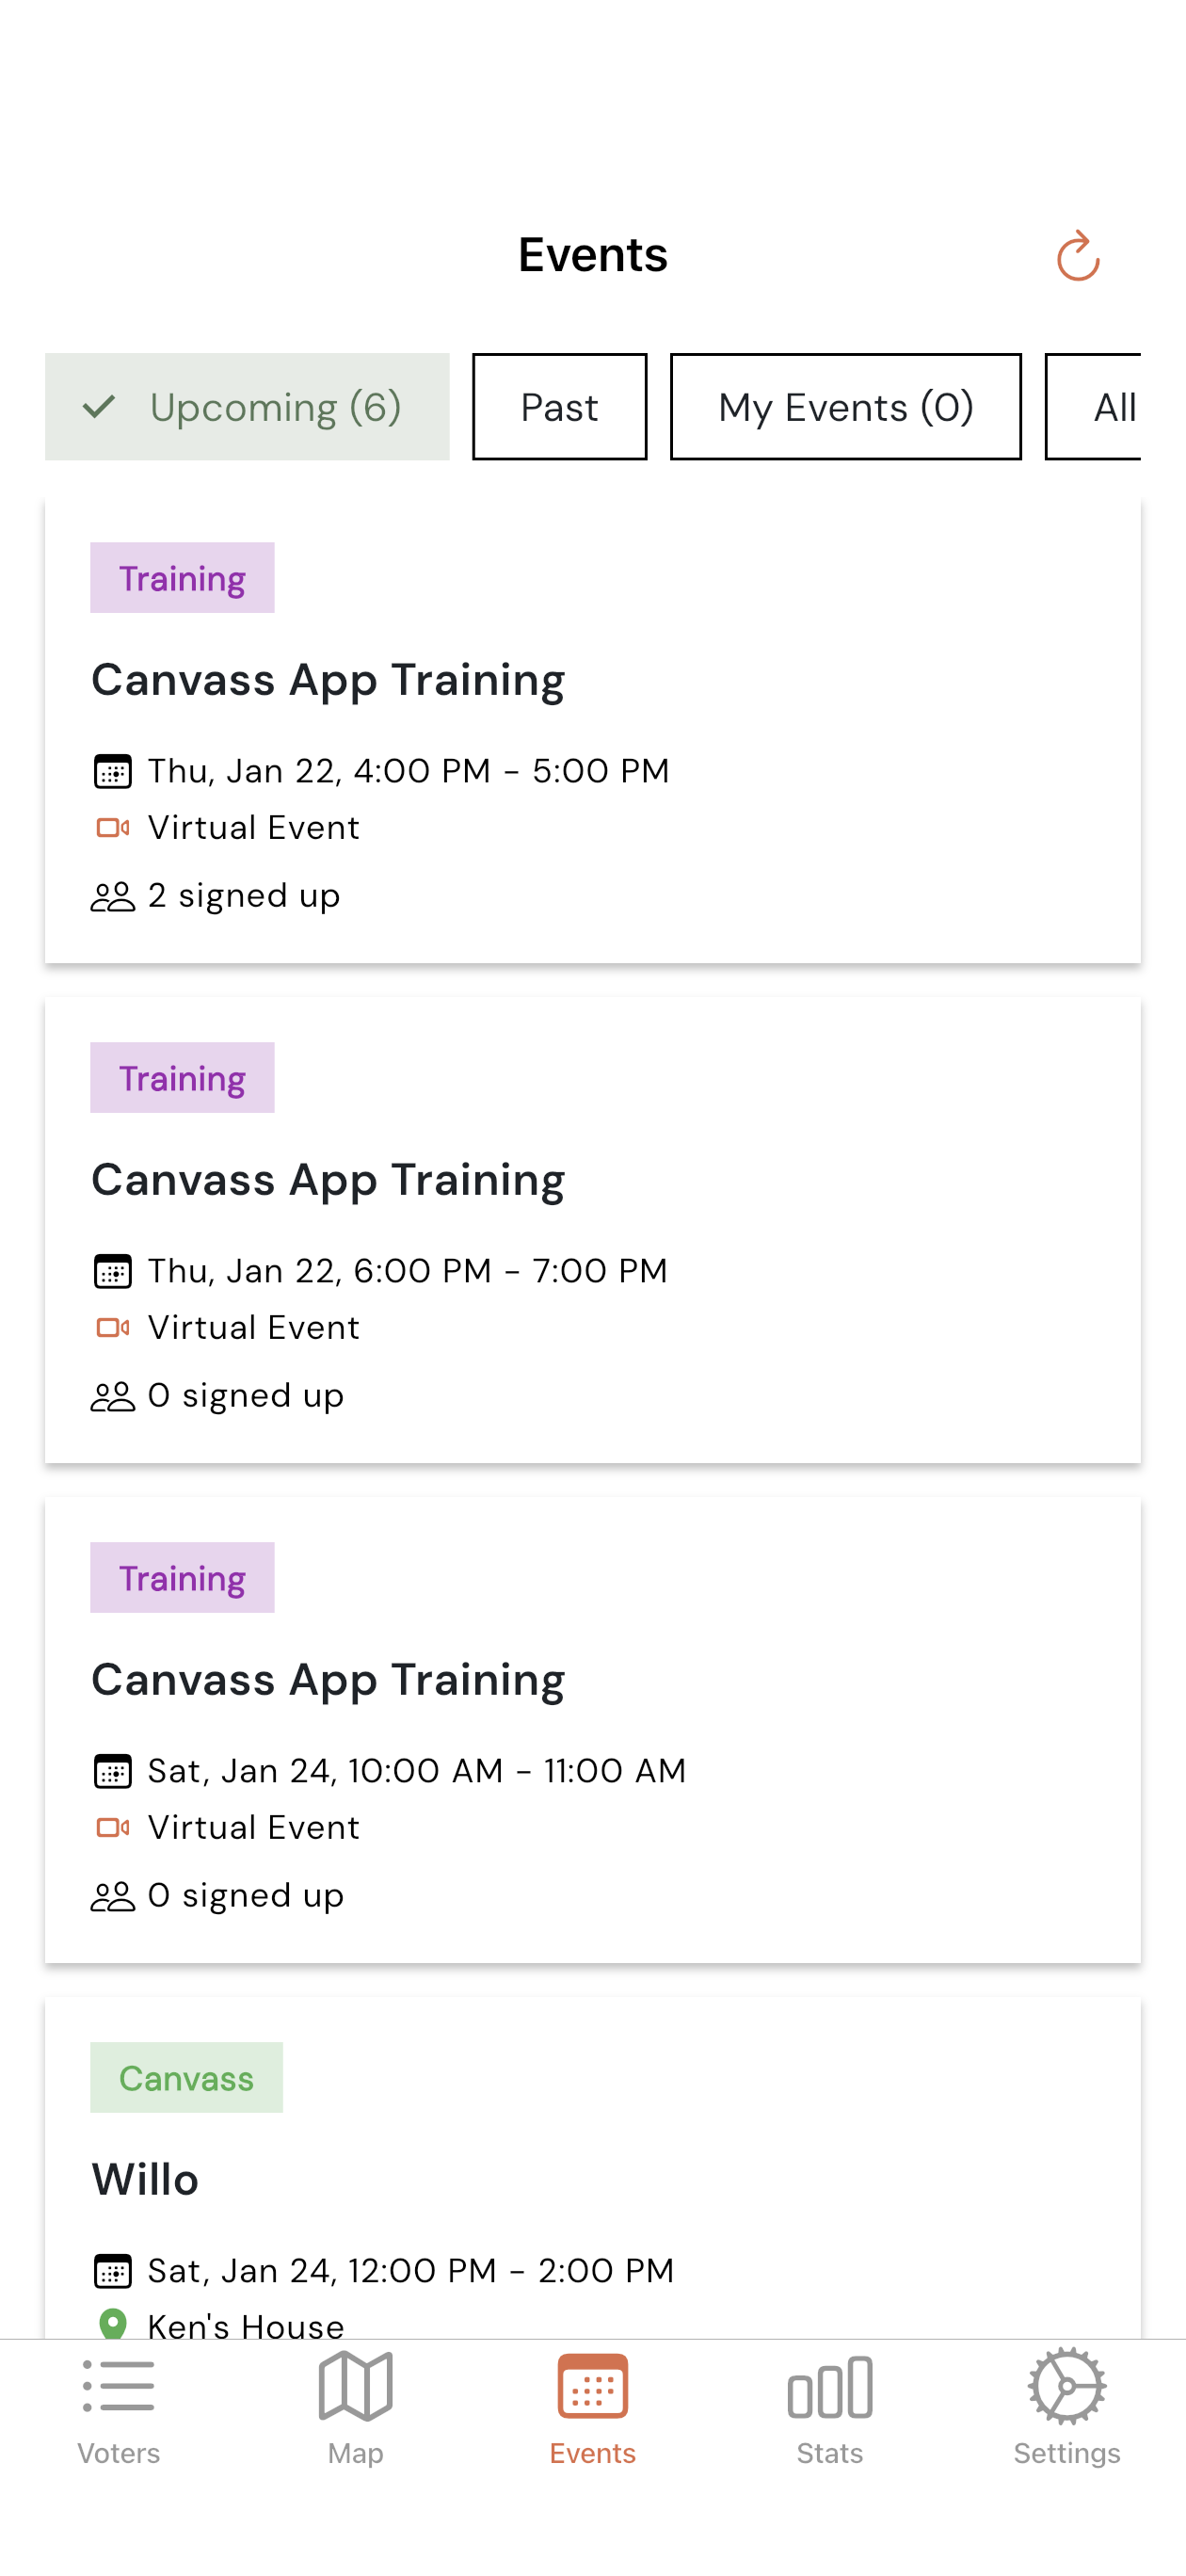Open the Sat Jan 24 training event
The width and height of the screenshot is (1186, 2576).
(x=327, y=1680)
